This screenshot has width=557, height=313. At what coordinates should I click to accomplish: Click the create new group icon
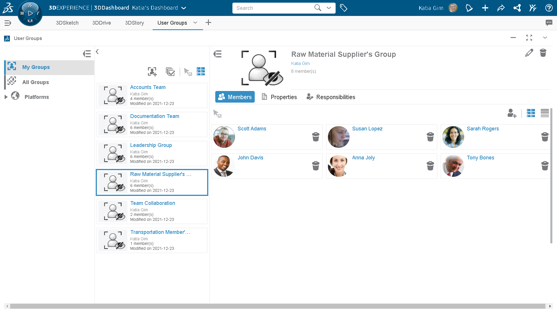click(x=152, y=72)
